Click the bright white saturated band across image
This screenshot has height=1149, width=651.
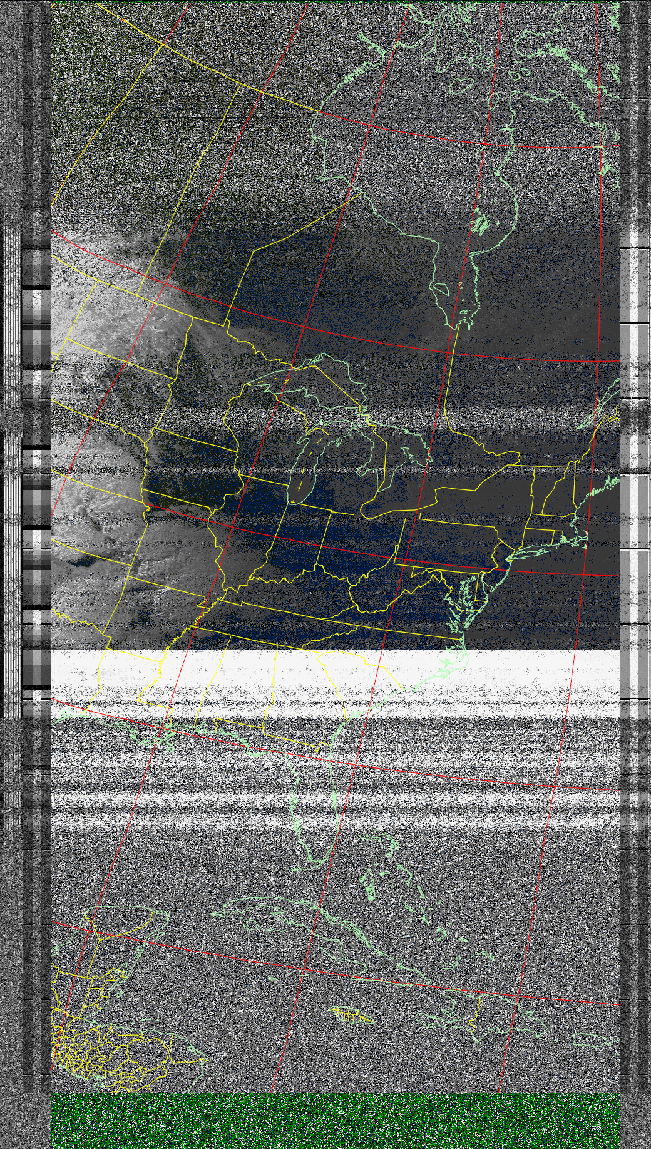(x=335, y=682)
